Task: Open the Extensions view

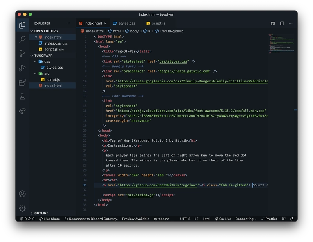Action: click(22, 82)
